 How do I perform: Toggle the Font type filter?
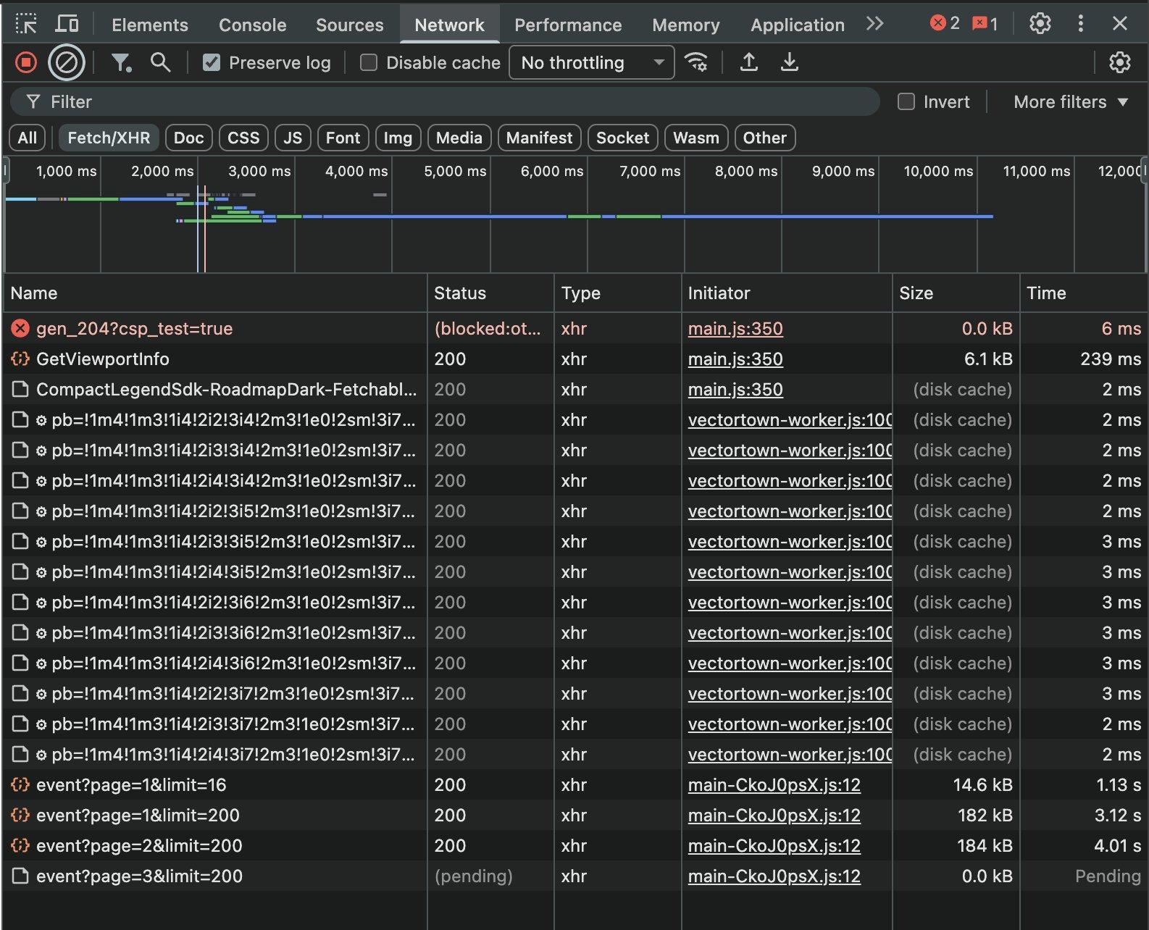click(343, 138)
